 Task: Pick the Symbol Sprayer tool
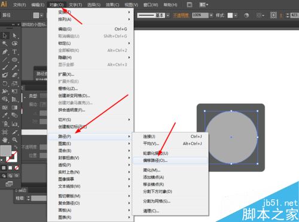click(x=5, y=124)
